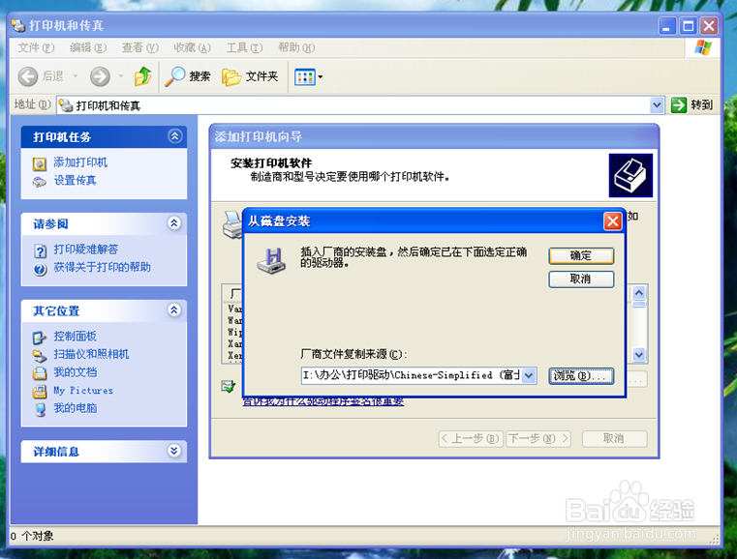Open the 收藏 (Favorites) menu
The height and width of the screenshot is (559, 737).
tap(192, 48)
